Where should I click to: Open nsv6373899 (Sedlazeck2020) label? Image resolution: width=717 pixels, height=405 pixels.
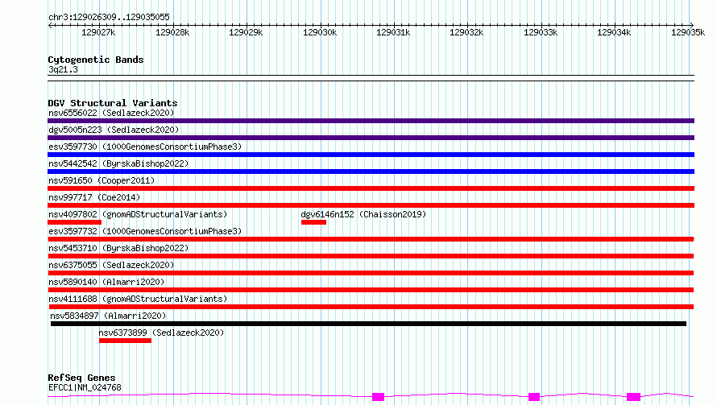(161, 333)
